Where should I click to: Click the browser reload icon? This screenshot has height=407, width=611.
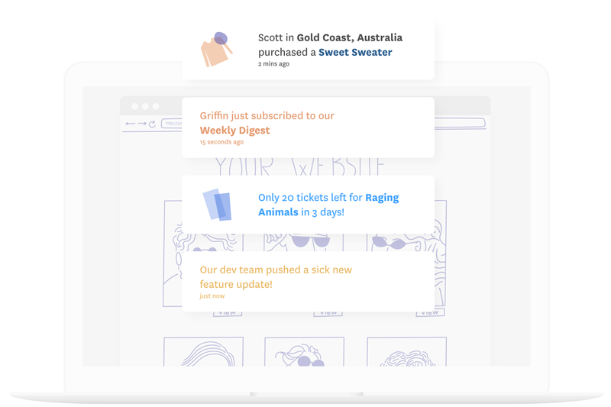point(152,124)
